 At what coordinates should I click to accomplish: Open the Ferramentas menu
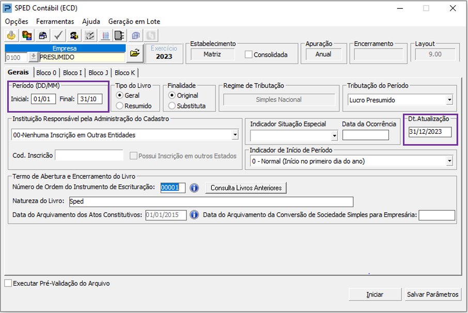click(55, 22)
